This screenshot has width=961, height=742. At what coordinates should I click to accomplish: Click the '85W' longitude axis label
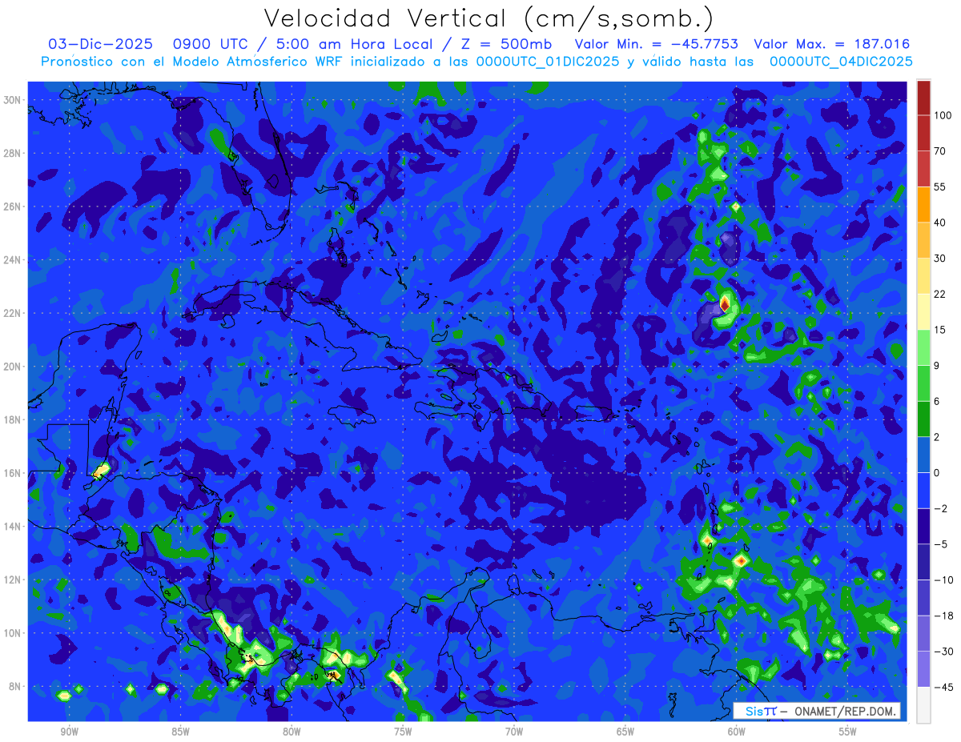(180, 732)
